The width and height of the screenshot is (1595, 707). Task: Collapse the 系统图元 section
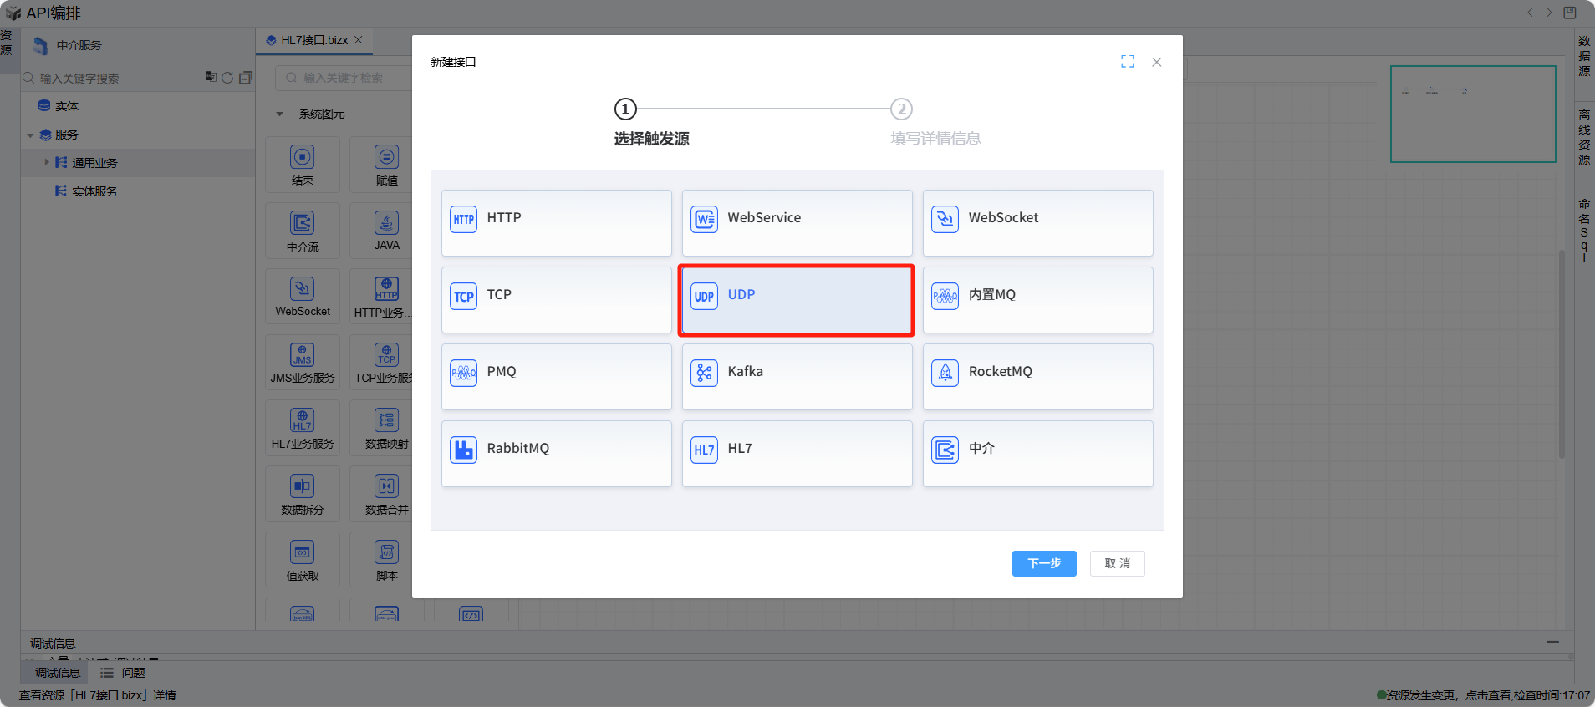click(279, 114)
